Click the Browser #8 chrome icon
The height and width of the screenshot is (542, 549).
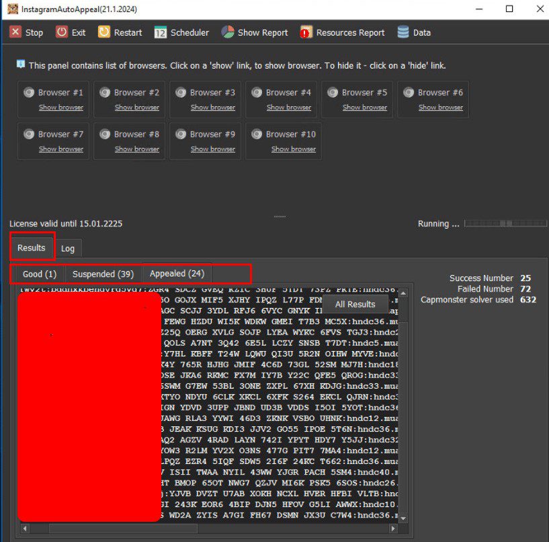105,134
